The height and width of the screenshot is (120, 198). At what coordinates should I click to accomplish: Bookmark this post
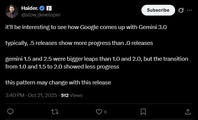(x=143, y=112)
